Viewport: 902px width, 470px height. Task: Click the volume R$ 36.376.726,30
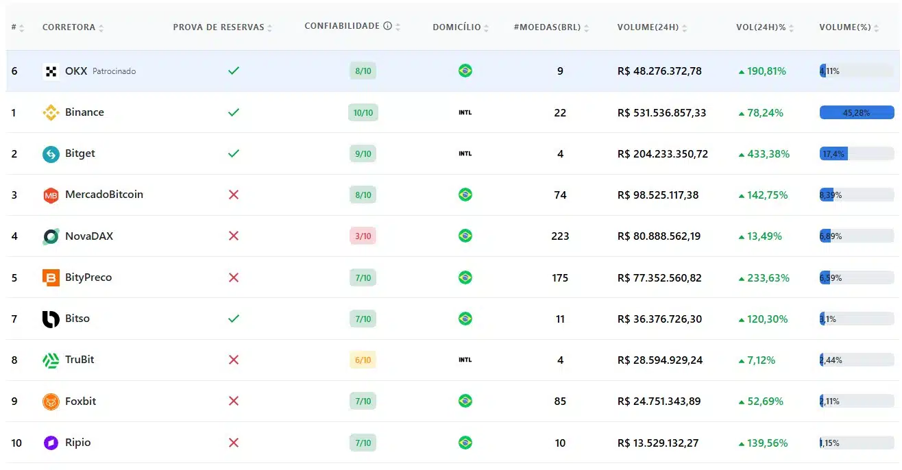[x=659, y=319]
